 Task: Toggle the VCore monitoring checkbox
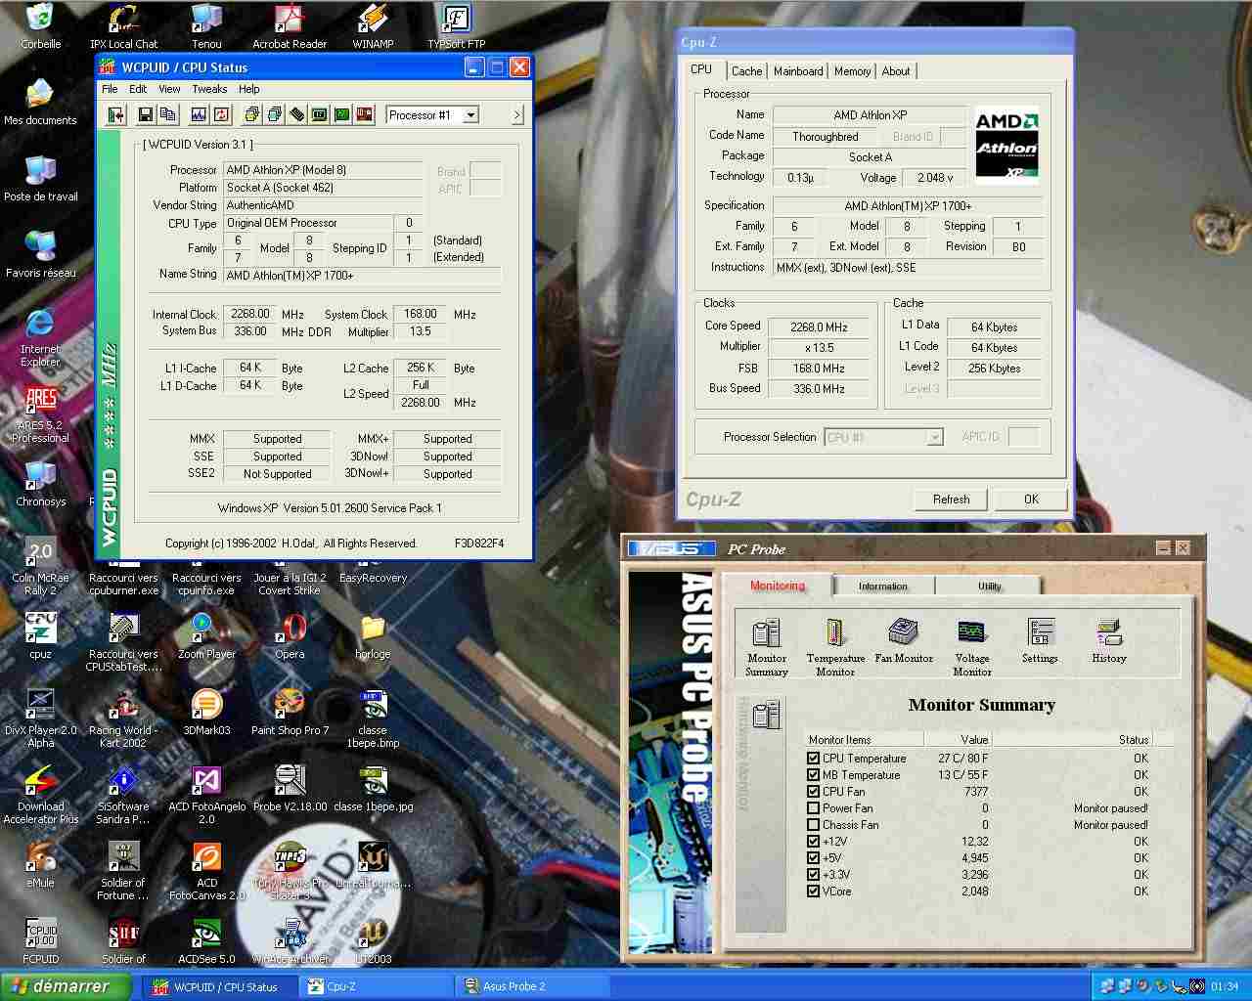tap(813, 891)
